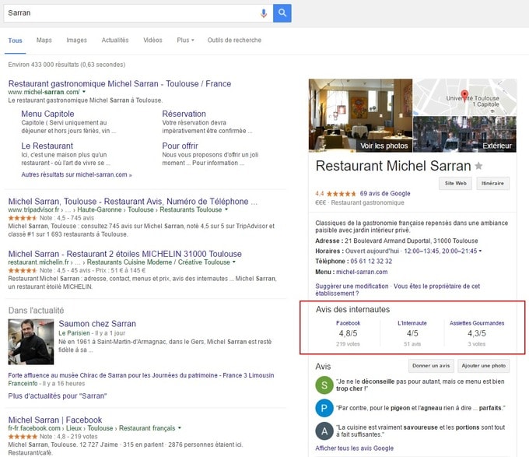Open dropdown arrow after facebook Restaurant français

point(180,428)
